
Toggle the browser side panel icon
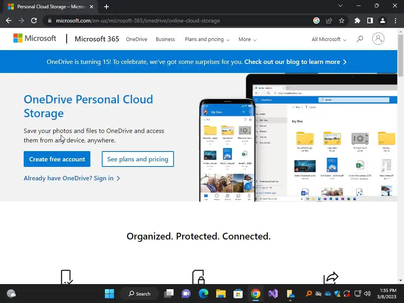[370, 21]
